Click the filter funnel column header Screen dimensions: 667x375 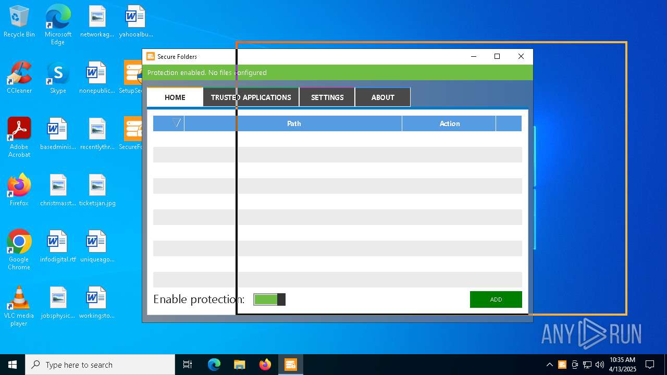pos(169,123)
